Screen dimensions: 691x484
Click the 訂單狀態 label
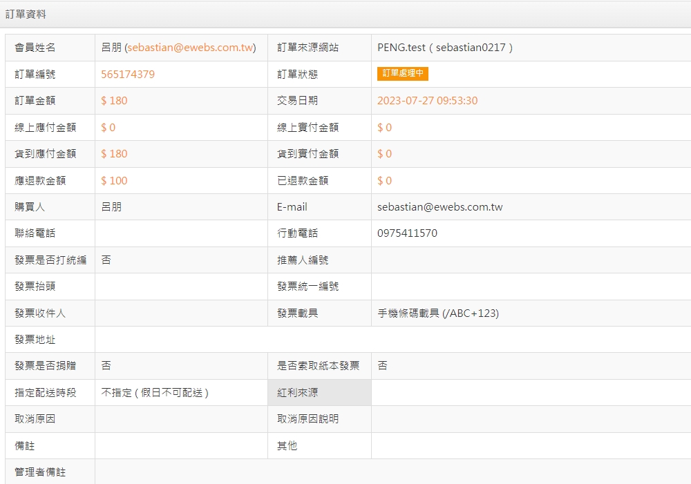pos(297,75)
